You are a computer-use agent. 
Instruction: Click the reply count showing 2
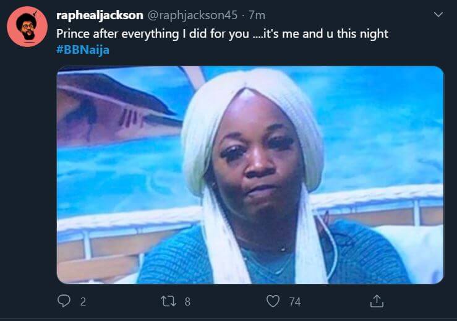[x=83, y=301]
